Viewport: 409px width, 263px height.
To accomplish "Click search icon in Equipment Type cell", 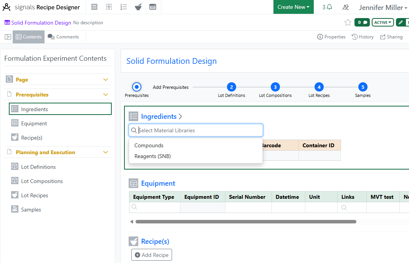I will (134, 207).
